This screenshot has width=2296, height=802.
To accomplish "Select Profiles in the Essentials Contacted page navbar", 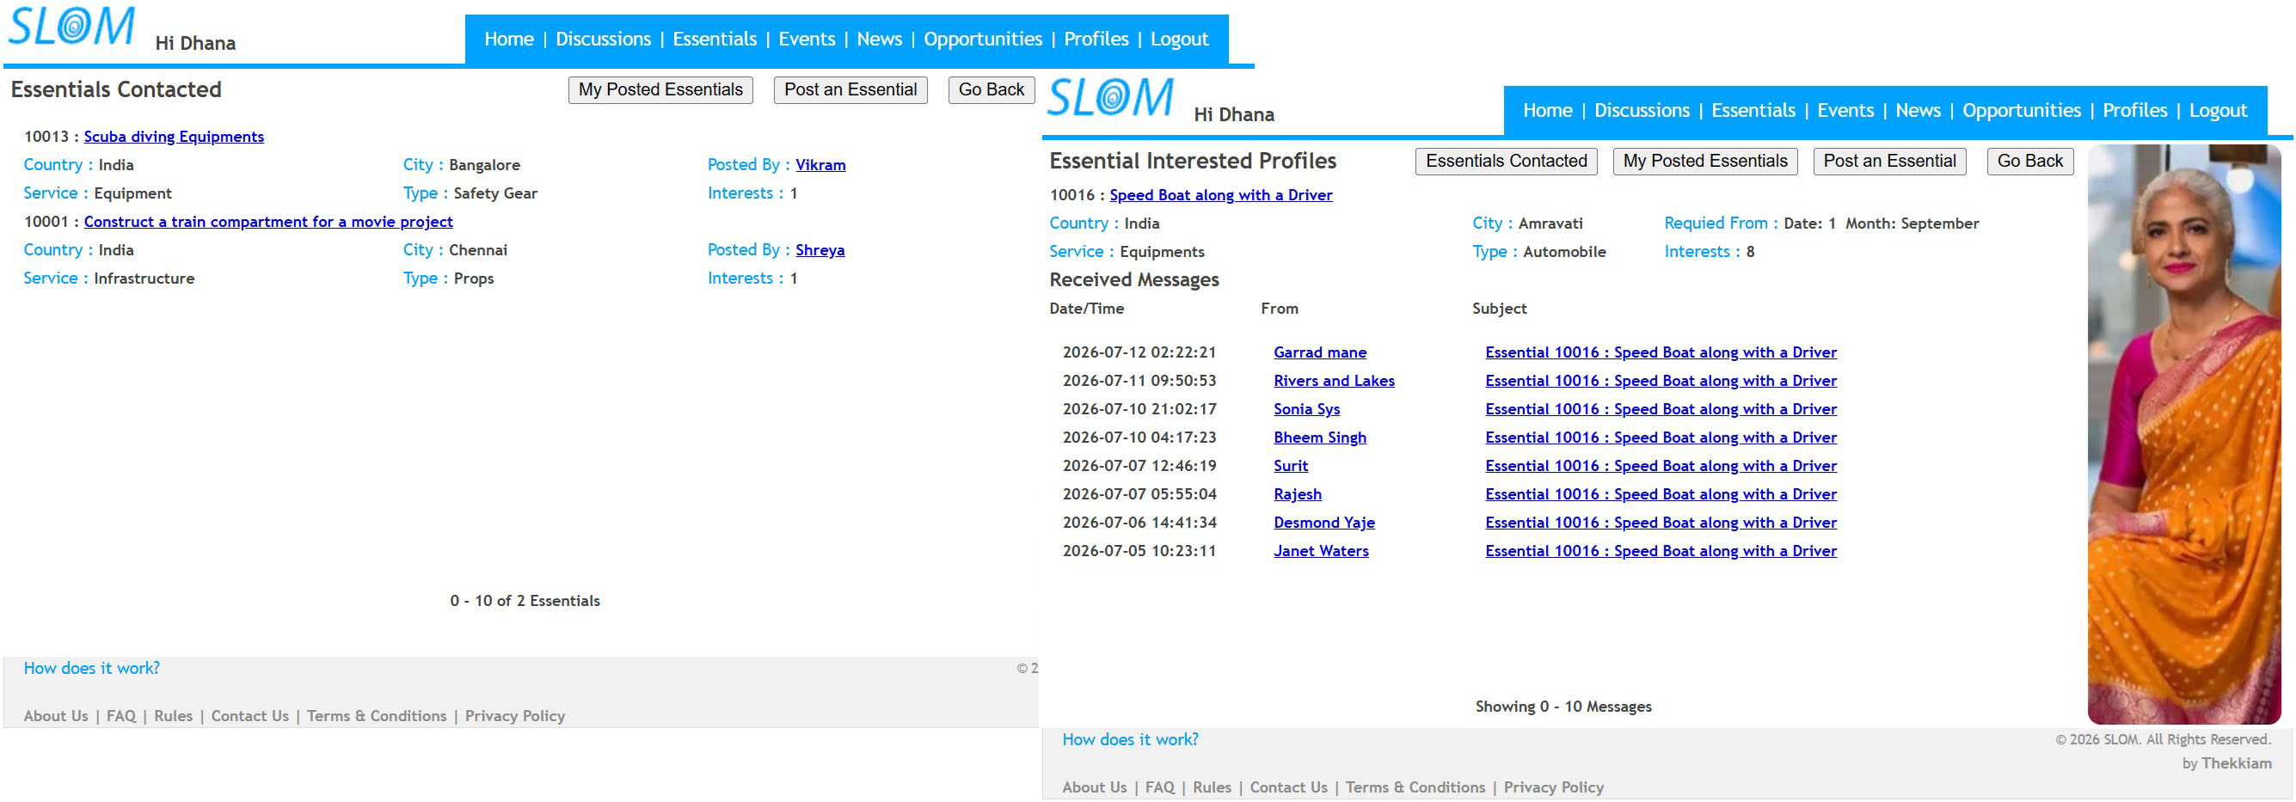I will tap(1096, 40).
